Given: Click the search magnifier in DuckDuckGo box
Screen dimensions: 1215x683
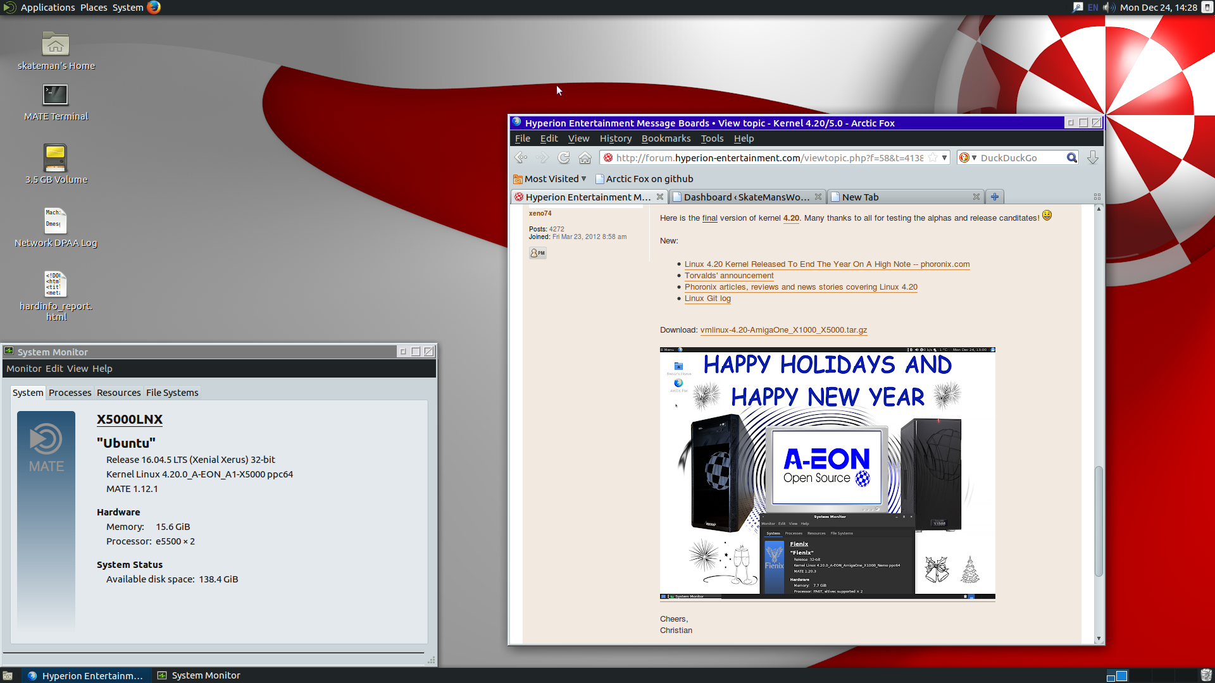Looking at the screenshot, I should tap(1071, 157).
